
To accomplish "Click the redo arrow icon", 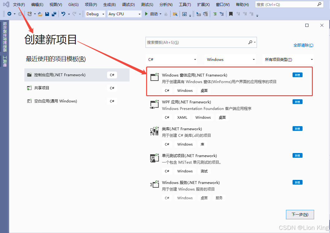I will click(74, 14).
